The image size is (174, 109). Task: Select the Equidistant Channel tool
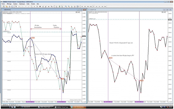pos(31,7)
